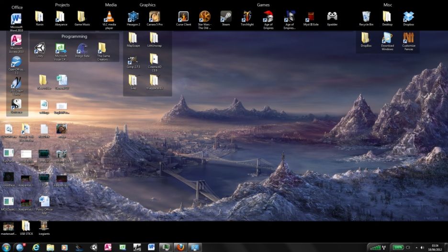Open the LithUnwrap folder
The height and width of the screenshot is (252, 448).
[154, 40]
